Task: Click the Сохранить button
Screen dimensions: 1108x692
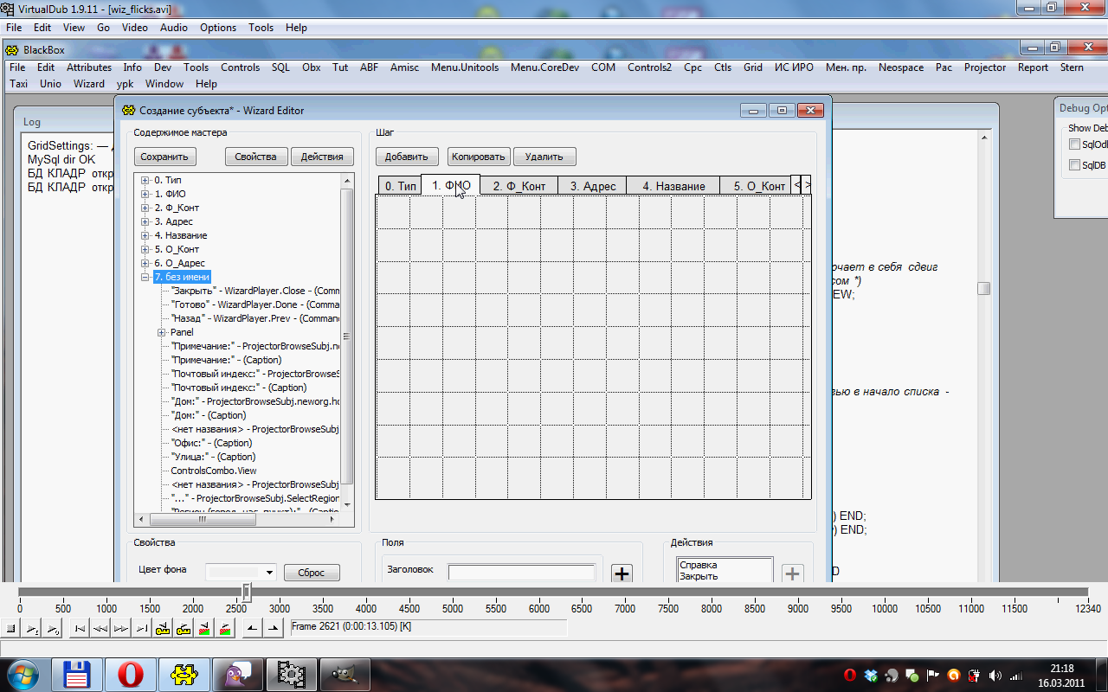Action: coord(165,157)
